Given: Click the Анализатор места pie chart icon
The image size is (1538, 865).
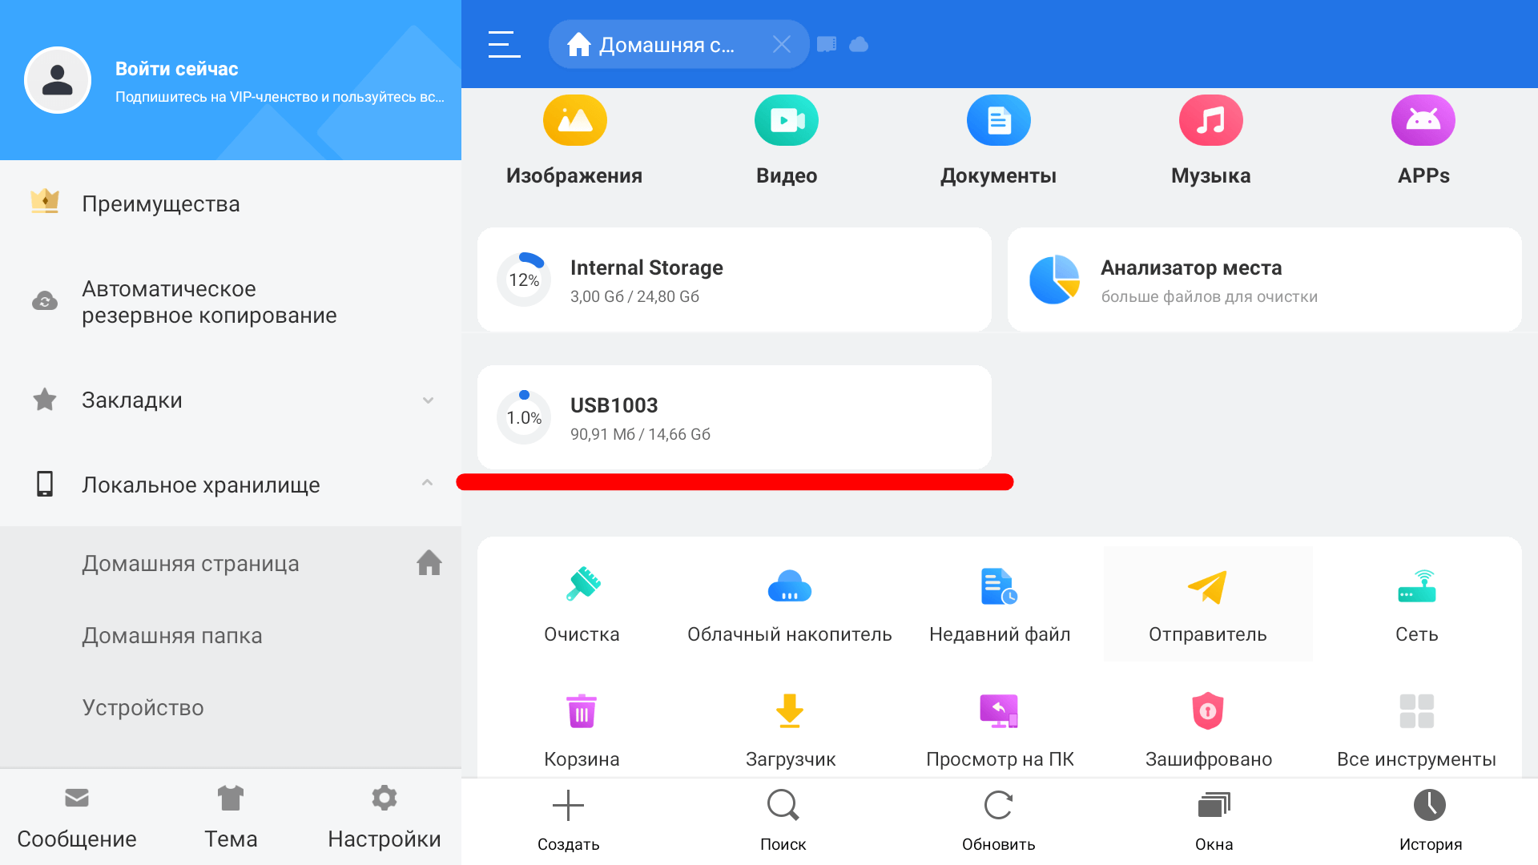Looking at the screenshot, I should pos(1054,280).
